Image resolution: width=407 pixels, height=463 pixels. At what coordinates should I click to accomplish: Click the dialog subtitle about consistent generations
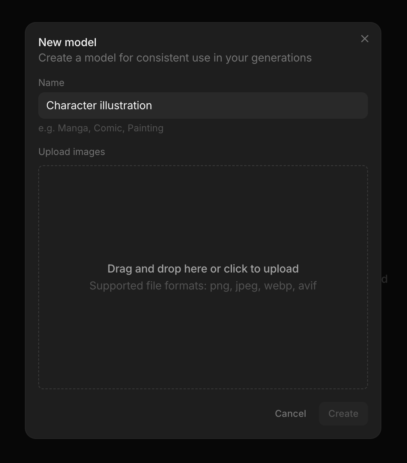click(x=175, y=58)
